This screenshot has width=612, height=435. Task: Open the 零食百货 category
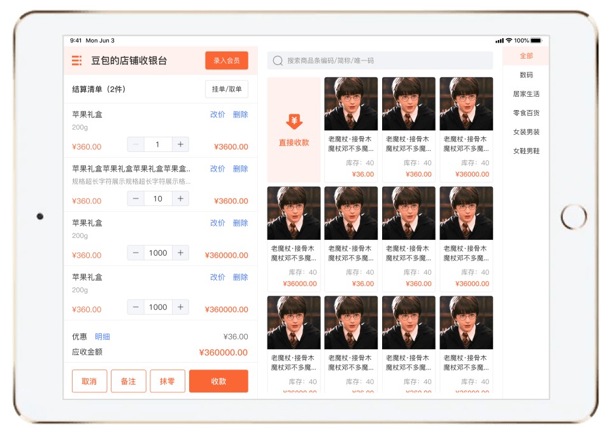coord(526,113)
